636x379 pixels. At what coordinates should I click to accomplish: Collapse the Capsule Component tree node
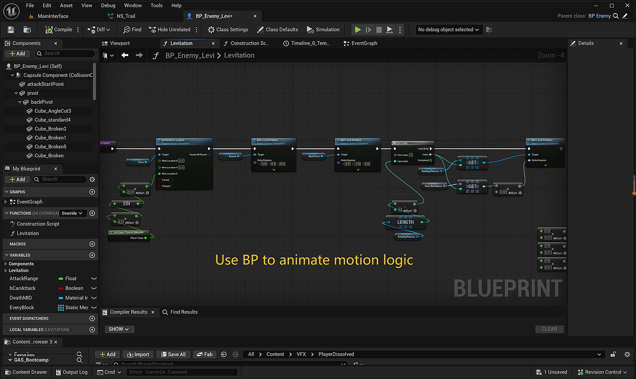[x=13, y=75]
